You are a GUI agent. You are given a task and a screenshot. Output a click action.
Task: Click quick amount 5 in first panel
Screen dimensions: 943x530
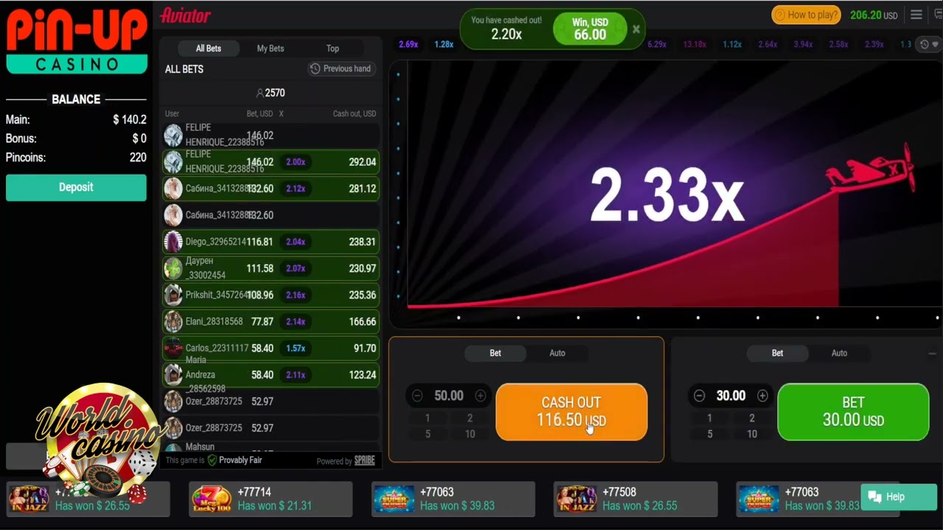[x=427, y=434]
